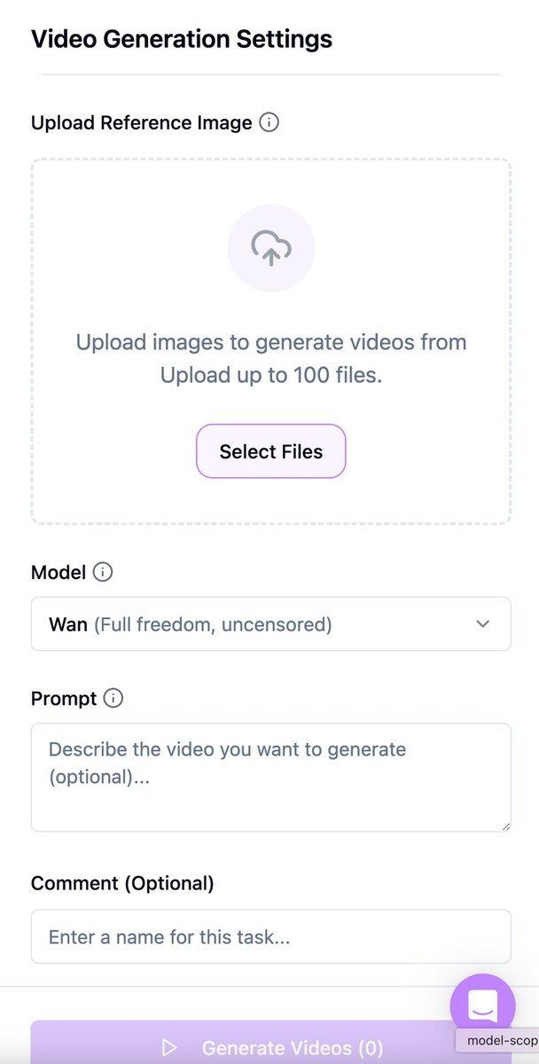Click the Video Generation Settings heading
539x1064 pixels.
(182, 39)
